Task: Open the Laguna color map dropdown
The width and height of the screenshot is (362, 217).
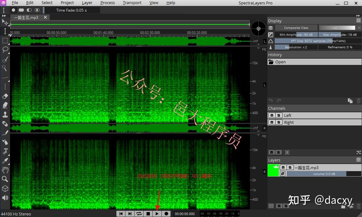Action: click(x=340, y=28)
